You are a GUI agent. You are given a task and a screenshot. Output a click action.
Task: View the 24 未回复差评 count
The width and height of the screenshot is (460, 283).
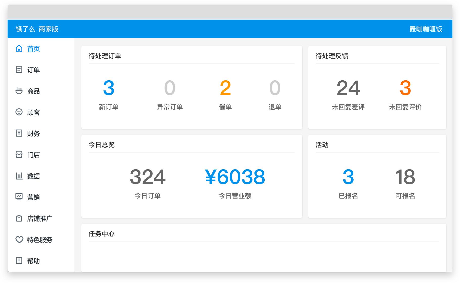tap(348, 95)
